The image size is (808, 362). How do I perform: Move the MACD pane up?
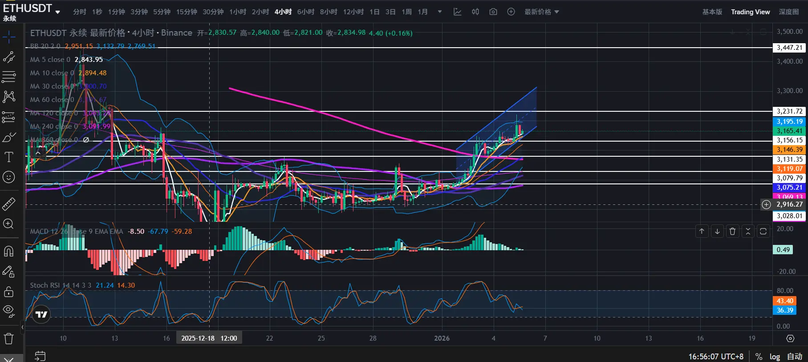pos(702,231)
